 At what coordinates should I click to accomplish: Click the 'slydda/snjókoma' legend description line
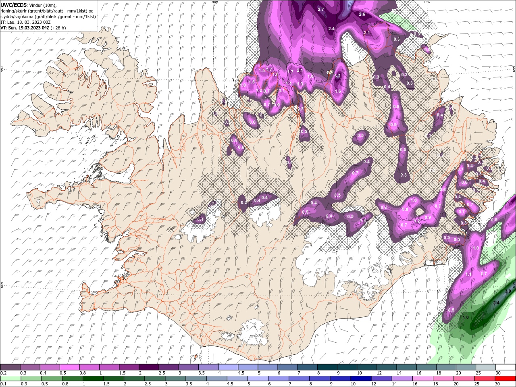click(x=48, y=17)
